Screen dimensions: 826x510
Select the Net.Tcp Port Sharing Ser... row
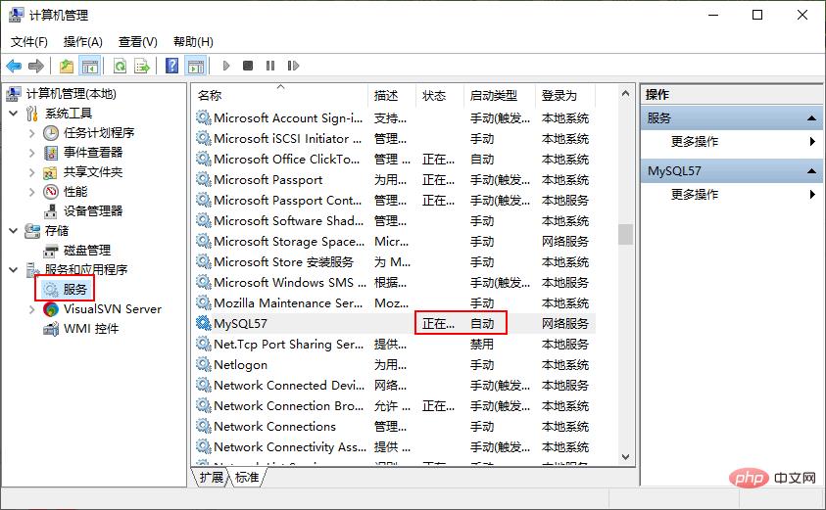point(395,345)
